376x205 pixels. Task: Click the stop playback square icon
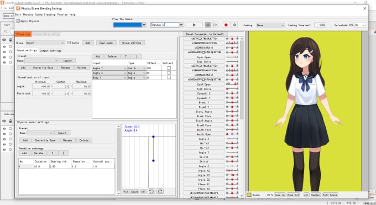tap(208, 25)
